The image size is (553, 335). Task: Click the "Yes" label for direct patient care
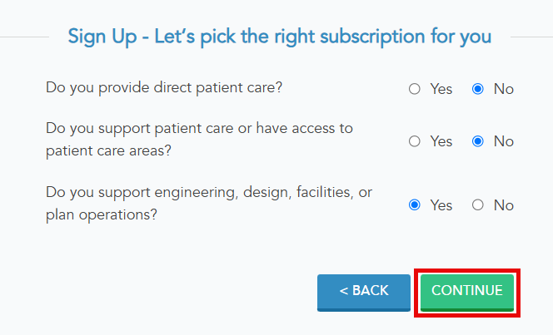click(x=441, y=89)
